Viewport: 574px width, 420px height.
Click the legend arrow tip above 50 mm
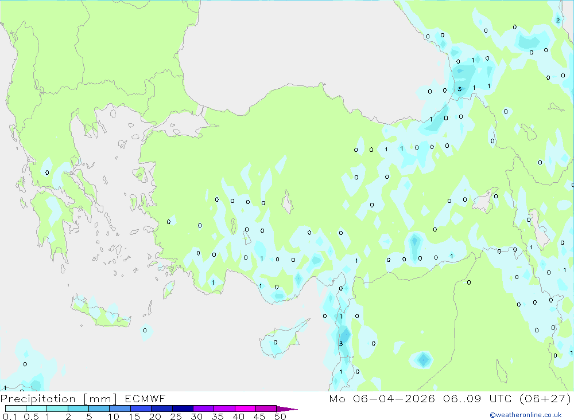287,409
